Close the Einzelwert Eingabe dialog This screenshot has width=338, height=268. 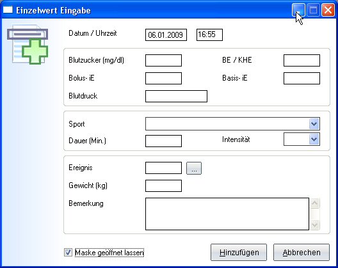pyautogui.click(x=328, y=10)
